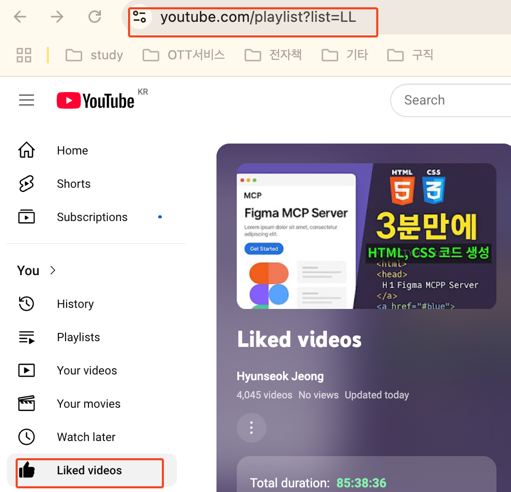Open Your movies in the sidebar
Viewport: 511px width, 492px height.
tap(88, 404)
